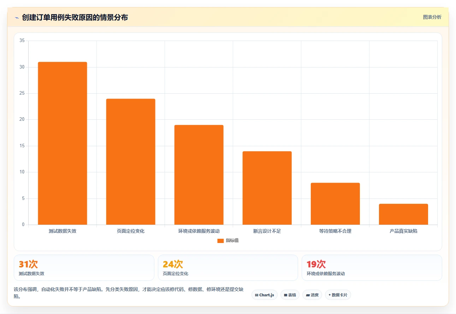Open the 19次 环境或依赖服务波动 card

pyautogui.click(x=372, y=268)
